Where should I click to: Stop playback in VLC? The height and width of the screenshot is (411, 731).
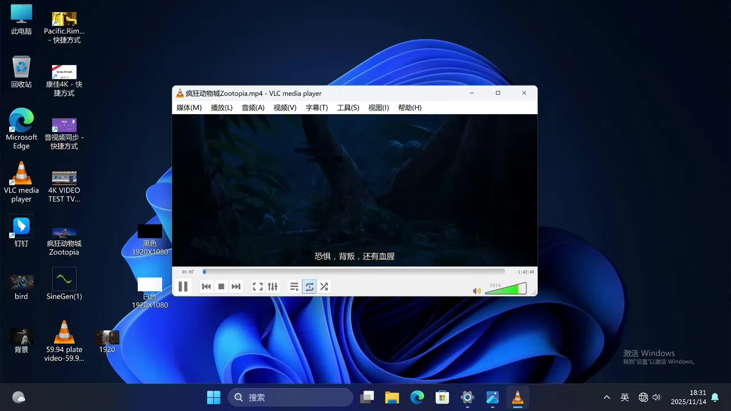coord(222,287)
